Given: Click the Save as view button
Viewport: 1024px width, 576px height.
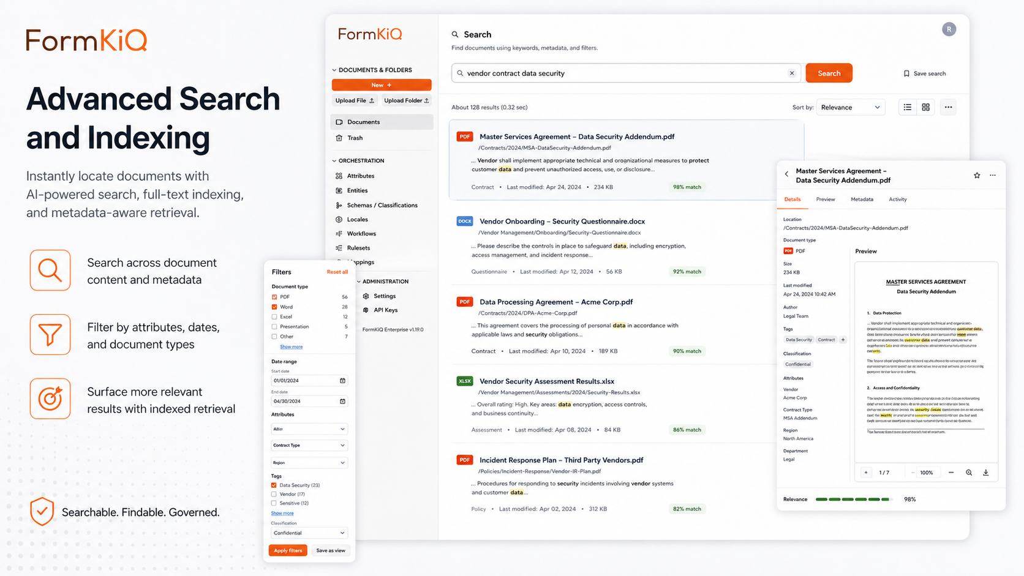Looking at the screenshot, I should 331,551.
